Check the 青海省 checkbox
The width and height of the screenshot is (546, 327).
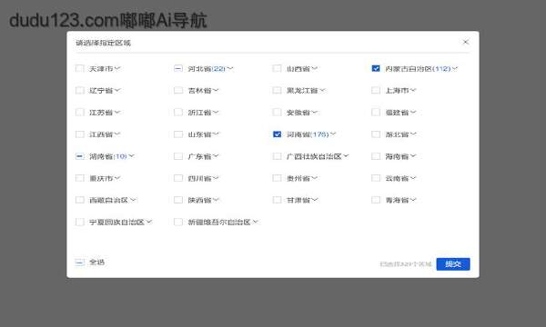coord(376,200)
